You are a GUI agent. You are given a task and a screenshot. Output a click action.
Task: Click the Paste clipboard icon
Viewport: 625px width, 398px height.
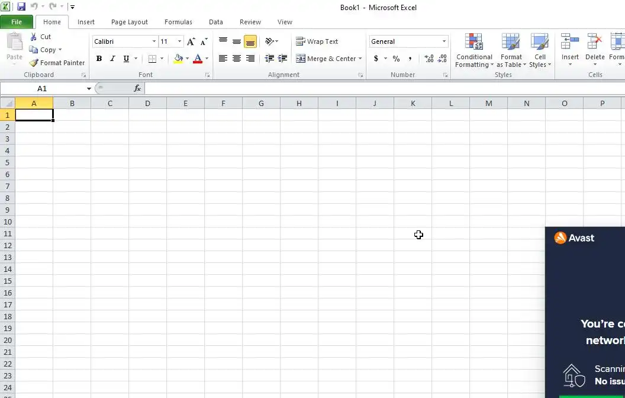(x=15, y=42)
